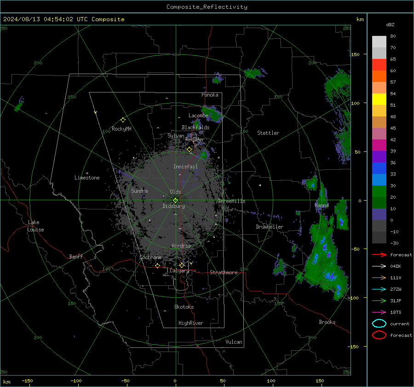Click the Lake Louise label
Viewport: 414px width, 387px height.
[35, 226]
